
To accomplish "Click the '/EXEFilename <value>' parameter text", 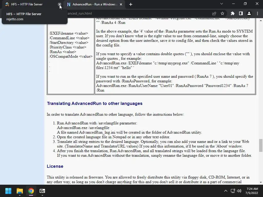I will pos(69,33).
